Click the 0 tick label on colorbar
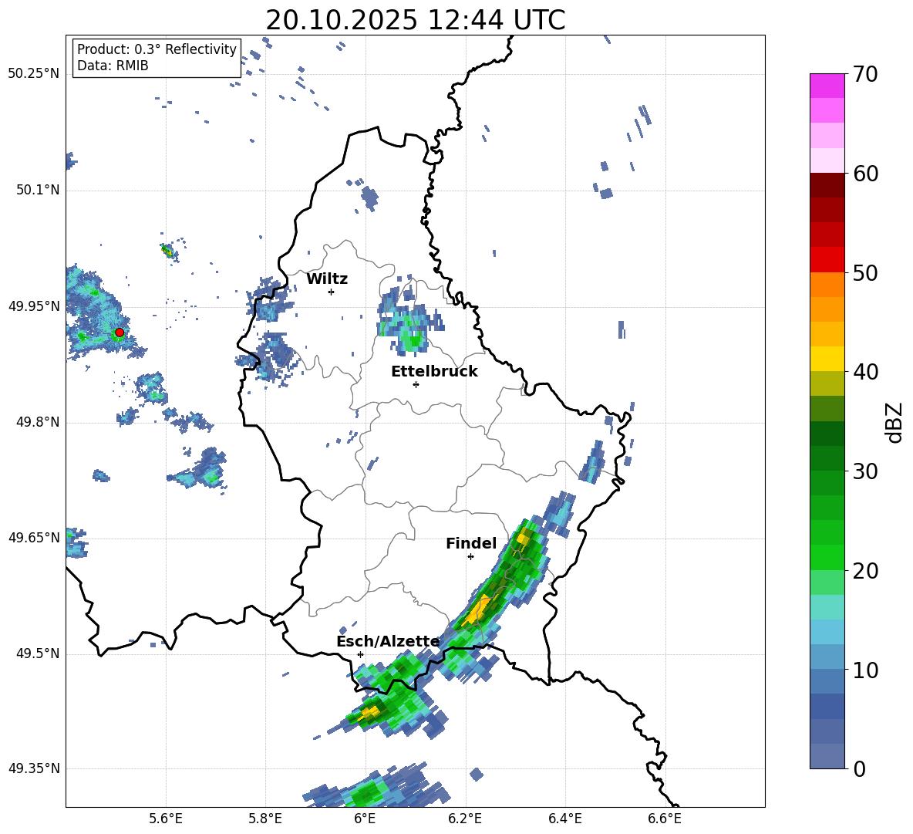913x834 pixels. tap(859, 768)
